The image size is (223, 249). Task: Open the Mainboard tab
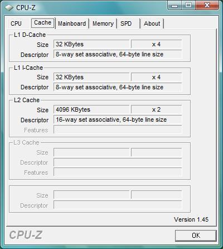[72, 23]
